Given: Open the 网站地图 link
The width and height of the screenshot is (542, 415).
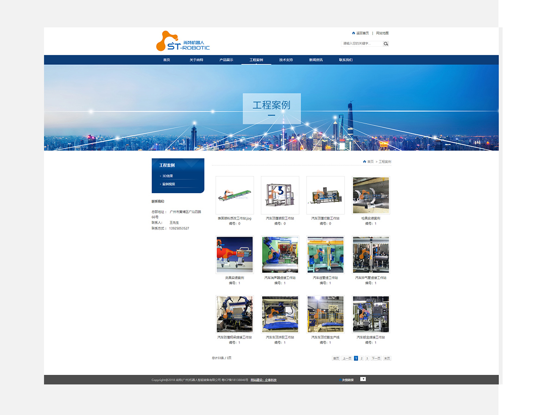Looking at the screenshot, I should [382, 33].
